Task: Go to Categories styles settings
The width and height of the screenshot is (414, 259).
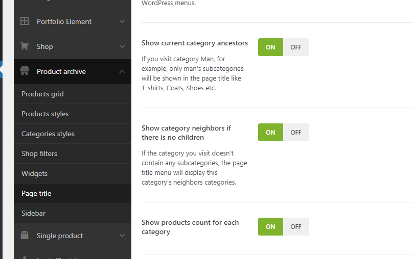Action: pyautogui.click(x=48, y=134)
